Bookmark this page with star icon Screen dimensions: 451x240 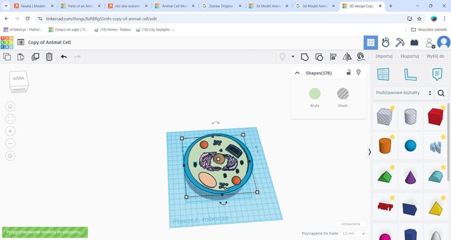click(419, 19)
